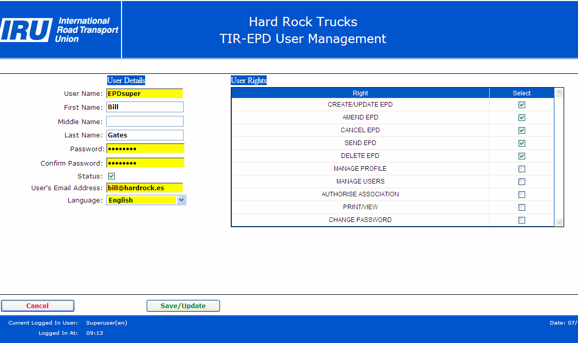Click the Select column header
This screenshot has height=343, width=578.
(x=522, y=93)
